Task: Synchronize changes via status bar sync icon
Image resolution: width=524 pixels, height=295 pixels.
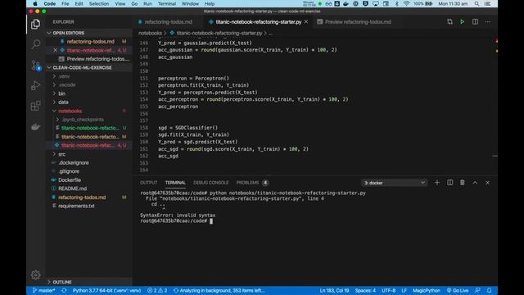Action: pos(64,291)
